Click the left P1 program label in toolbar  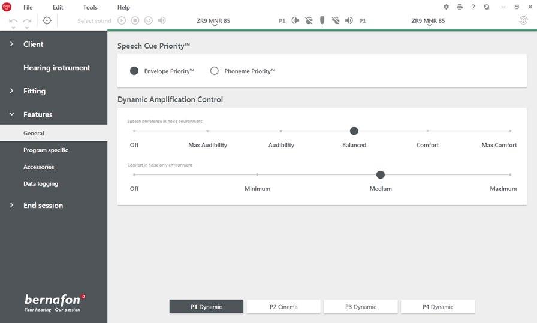(x=282, y=21)
